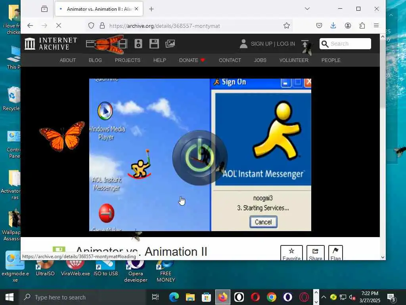Show tracking protection shield info
Screen dimensions: 406x305
point(91,25)
